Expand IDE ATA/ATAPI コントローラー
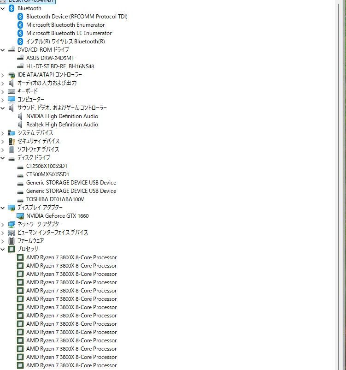This screenshot has height=370, width=346. pos(3,75)
